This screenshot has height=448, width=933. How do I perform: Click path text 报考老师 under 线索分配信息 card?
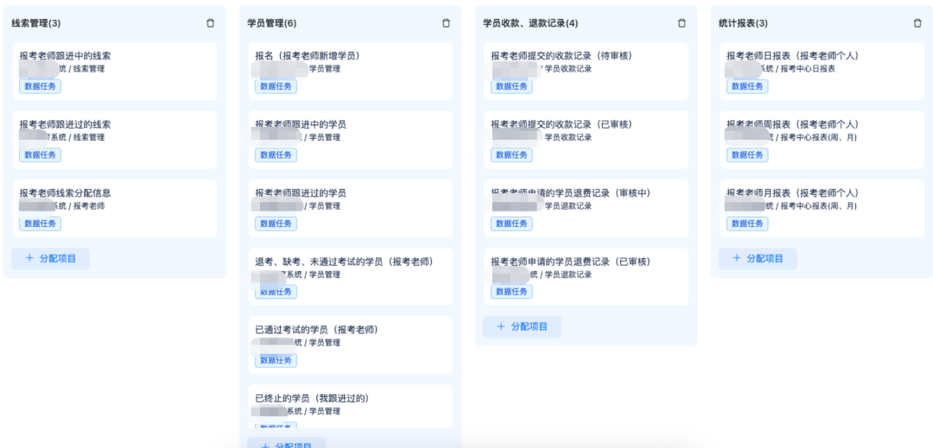click(x=89, y=206)
